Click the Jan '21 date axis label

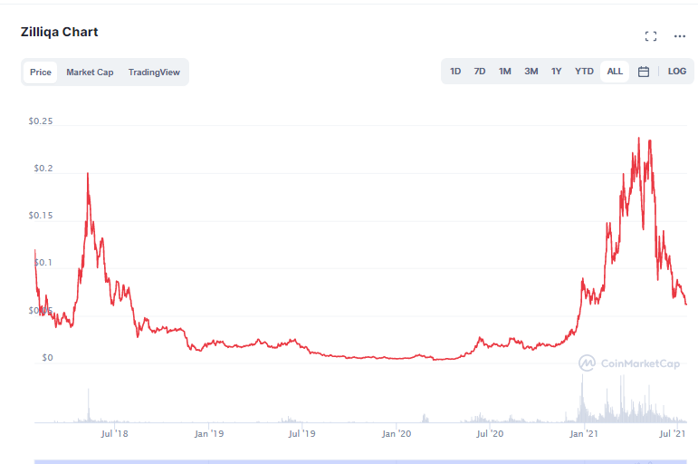tap(584, 434)
